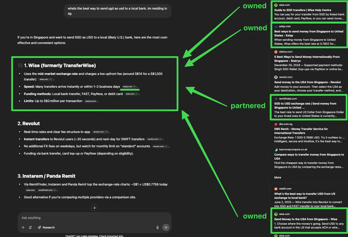The width and height of the screenshot is (348, 237).
Task: Start voice mode with the waveform button
Action: tap(166, 227)
